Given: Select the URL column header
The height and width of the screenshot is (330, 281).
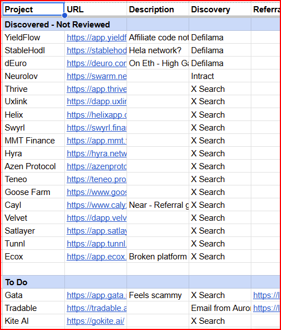Looking at the screenshot, I should 96,10.
